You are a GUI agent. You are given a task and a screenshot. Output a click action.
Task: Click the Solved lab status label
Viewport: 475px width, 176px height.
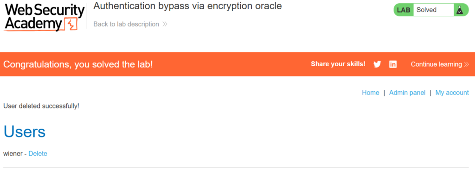pos(426,10)
